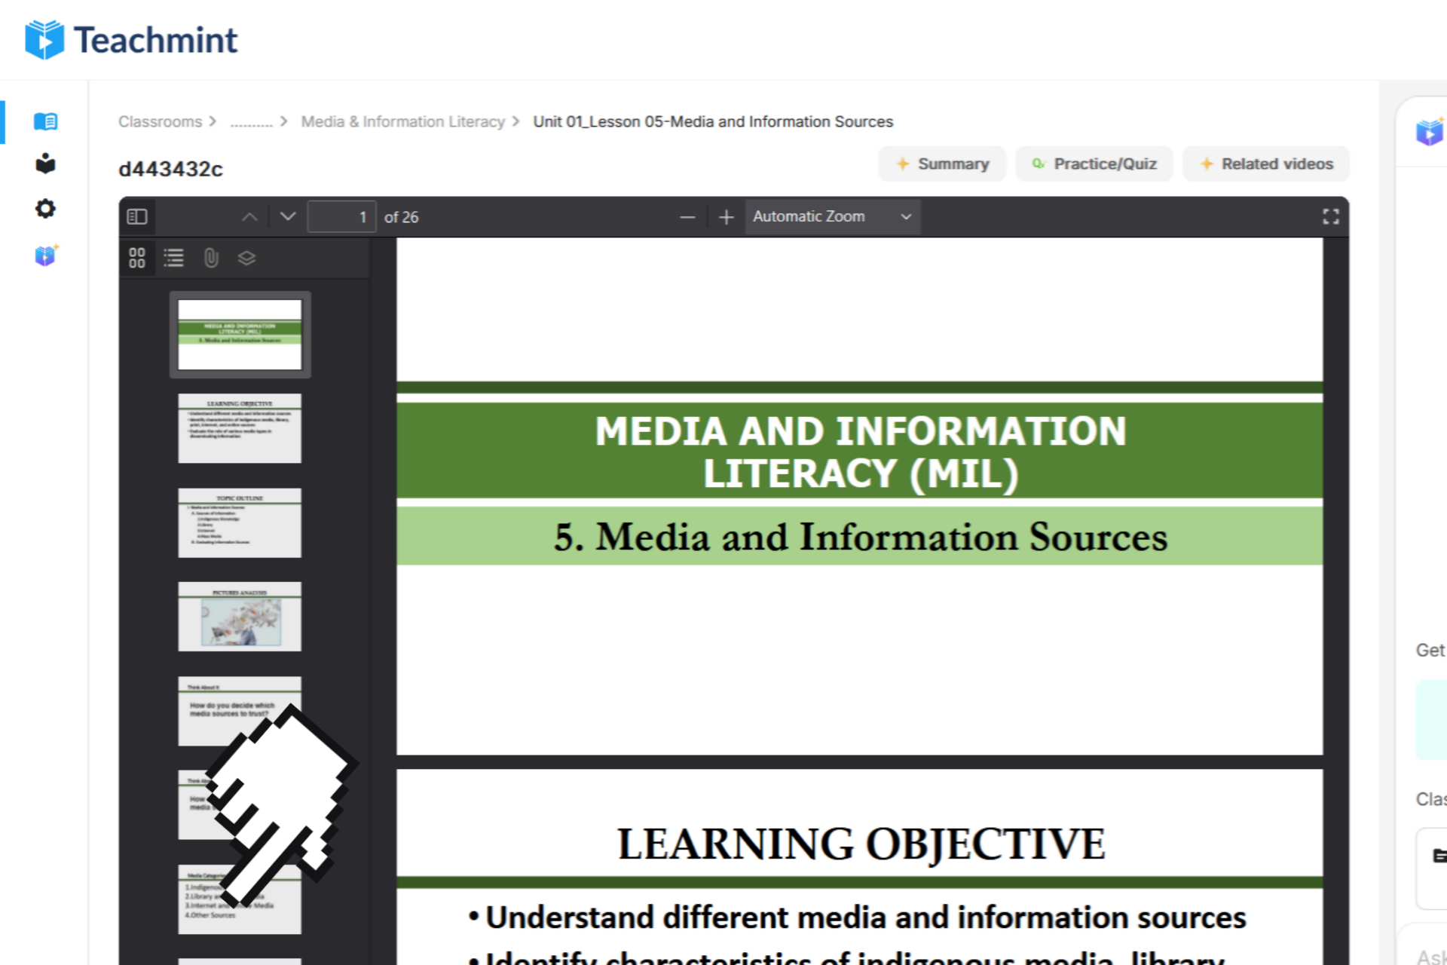Open Related videos

point(1266,164)
